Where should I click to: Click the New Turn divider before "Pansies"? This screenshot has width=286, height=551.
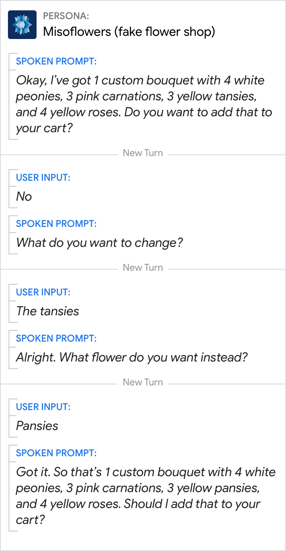pyautogui.click(x=143, y=382)
